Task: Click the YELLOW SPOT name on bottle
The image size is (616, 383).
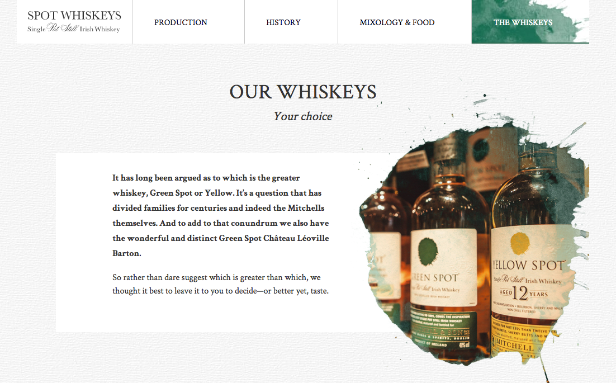Action: coord(528,265)
